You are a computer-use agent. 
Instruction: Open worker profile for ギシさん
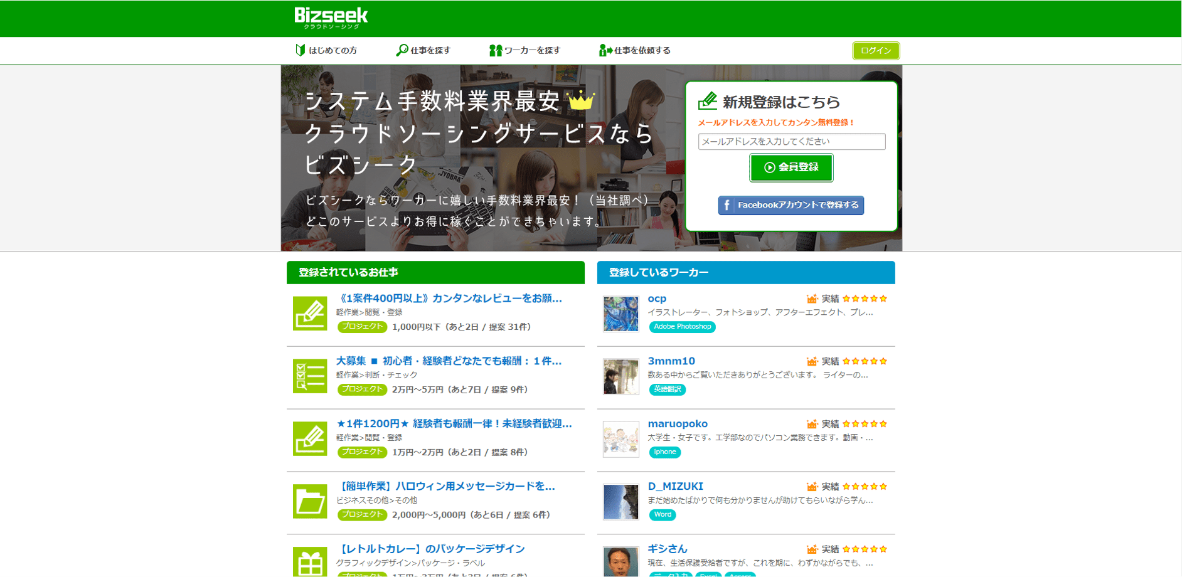coord(666,549)
